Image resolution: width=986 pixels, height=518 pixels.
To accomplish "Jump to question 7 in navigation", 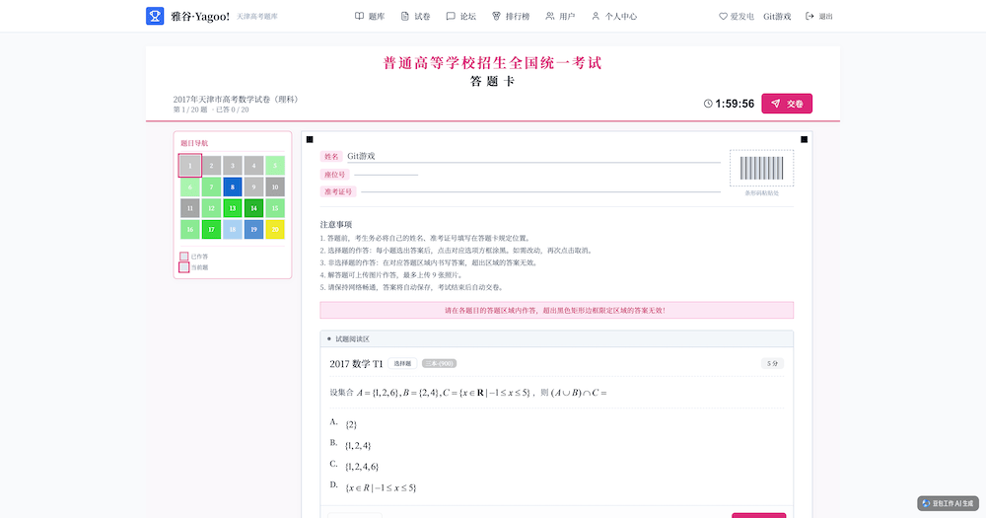I will point(211,186).
